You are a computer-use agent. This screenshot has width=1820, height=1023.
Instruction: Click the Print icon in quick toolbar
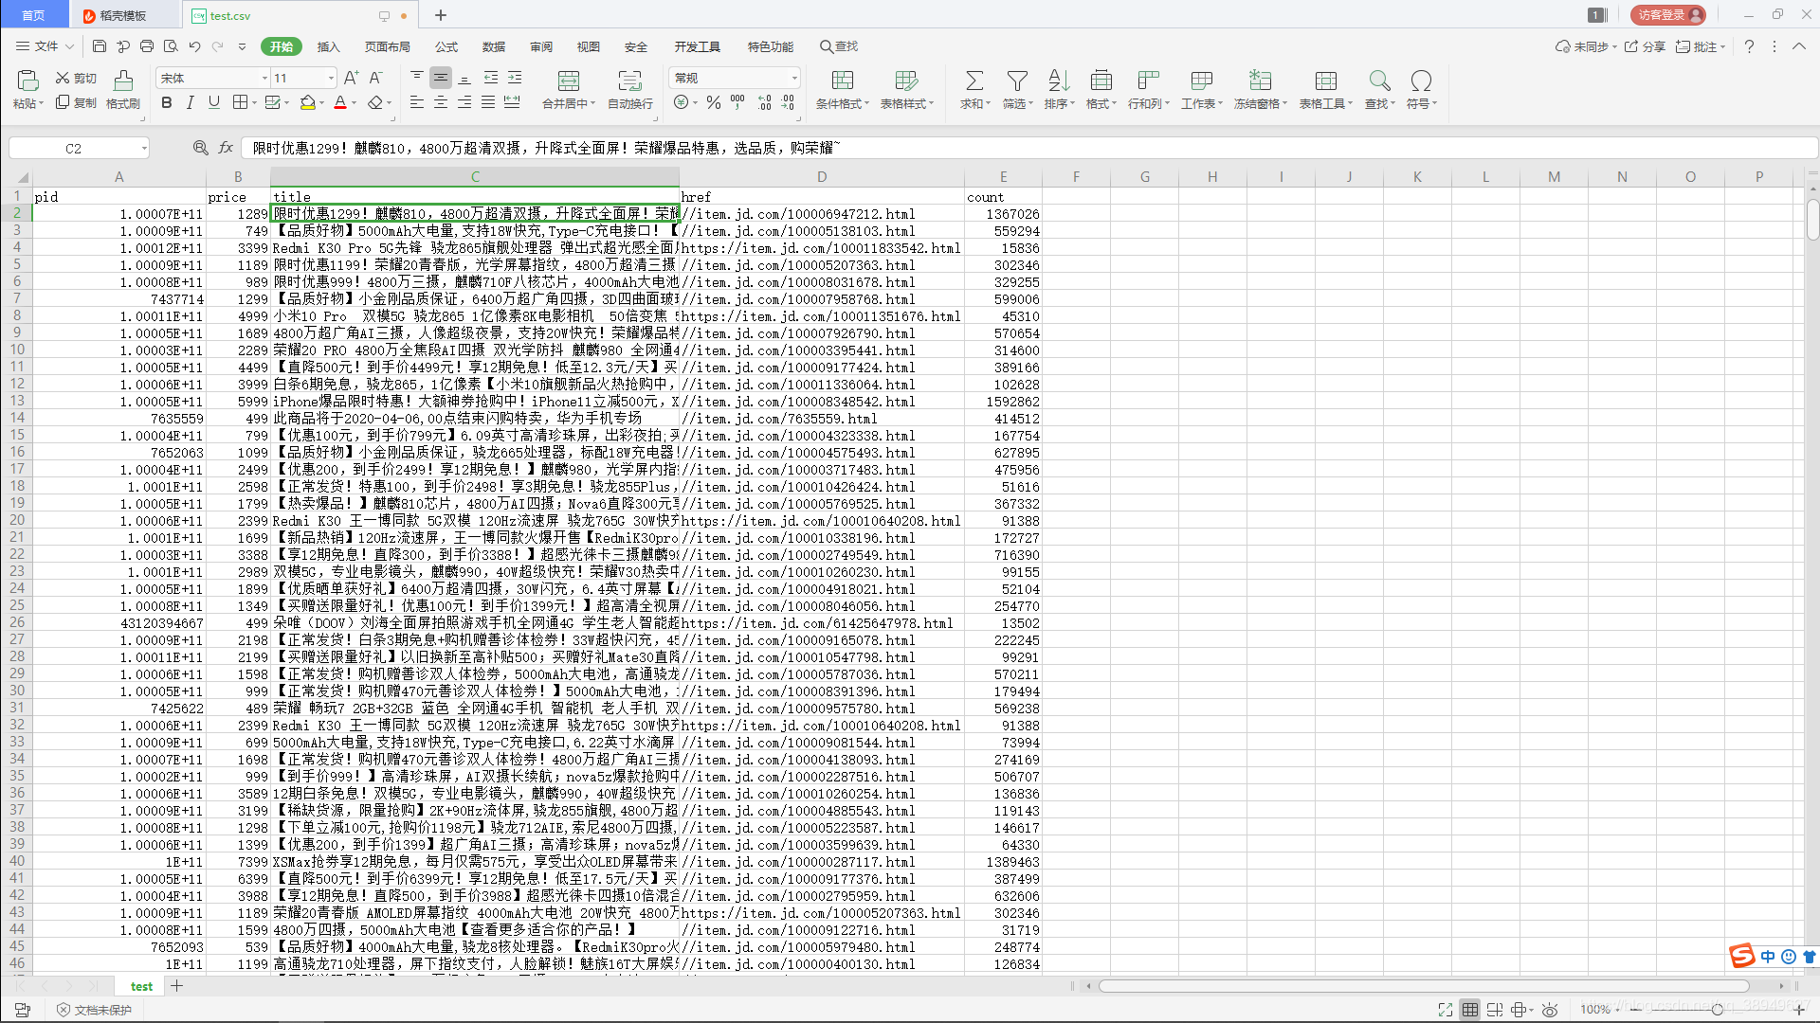click(147, 46)
